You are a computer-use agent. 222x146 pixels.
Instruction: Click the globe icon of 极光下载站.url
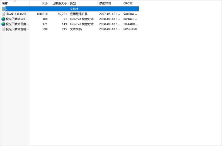tap(3, 19)
